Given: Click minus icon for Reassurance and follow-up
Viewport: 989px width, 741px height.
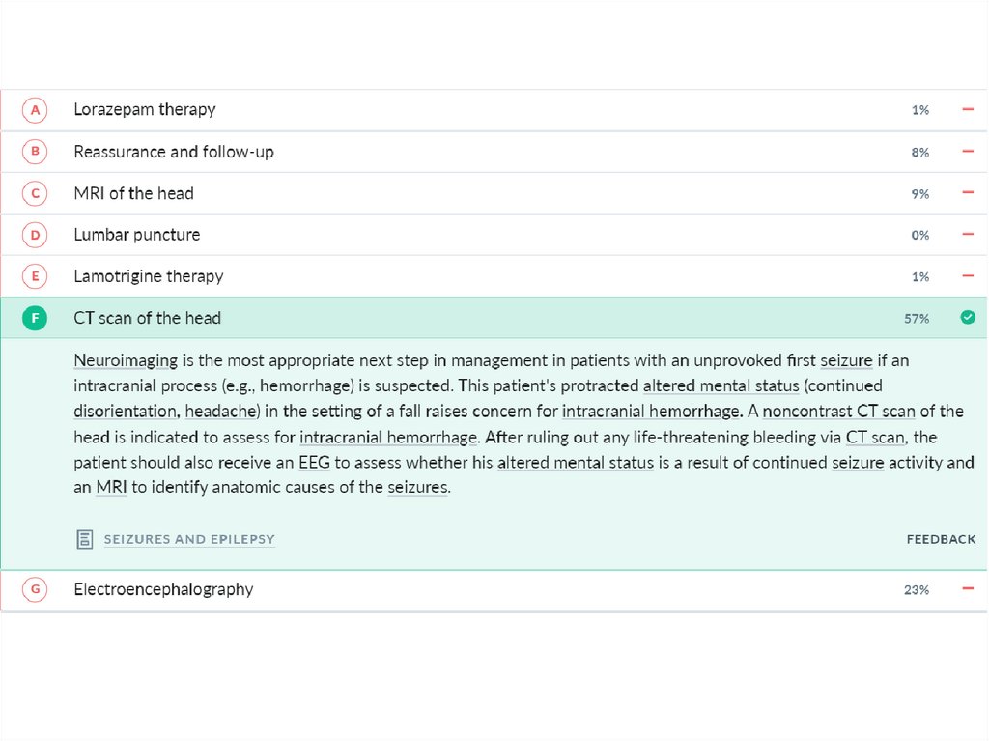Looking at the screenshot, I should (x=968, y=152).
